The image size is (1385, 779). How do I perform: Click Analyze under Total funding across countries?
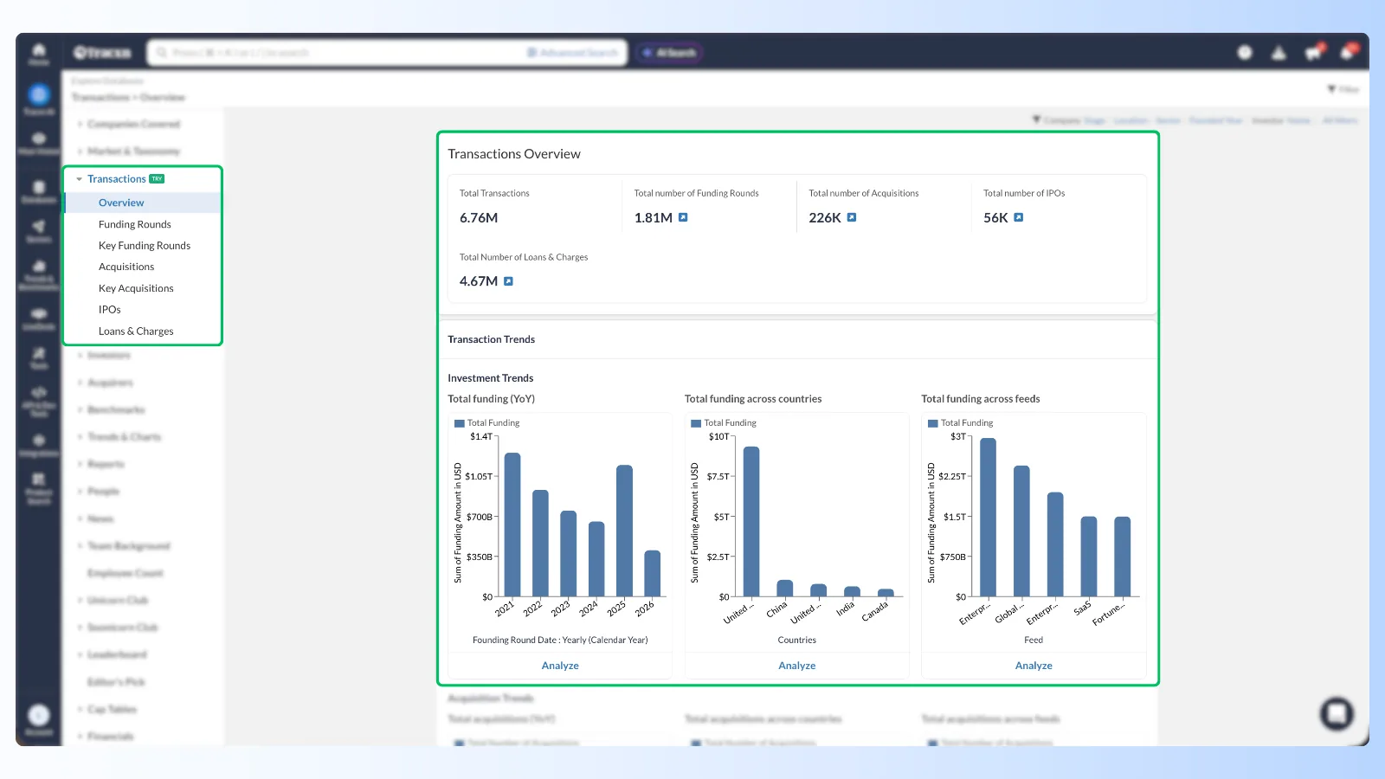796,666
